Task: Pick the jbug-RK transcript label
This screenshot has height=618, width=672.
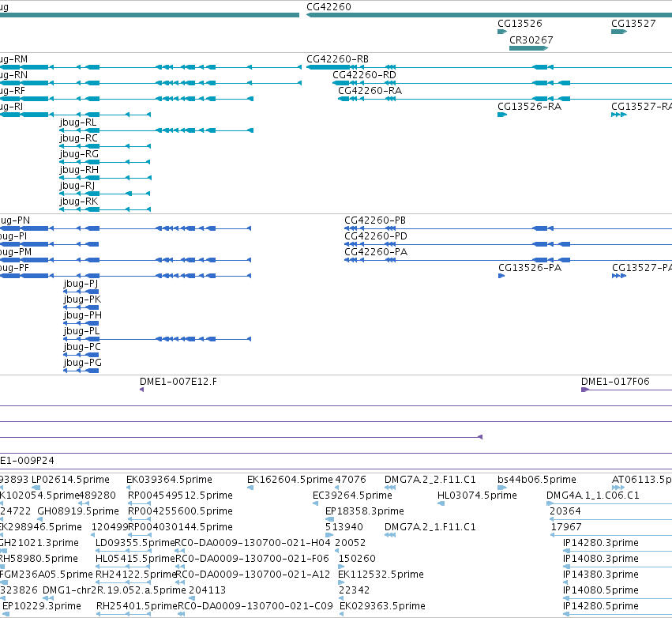Action: 79,202
